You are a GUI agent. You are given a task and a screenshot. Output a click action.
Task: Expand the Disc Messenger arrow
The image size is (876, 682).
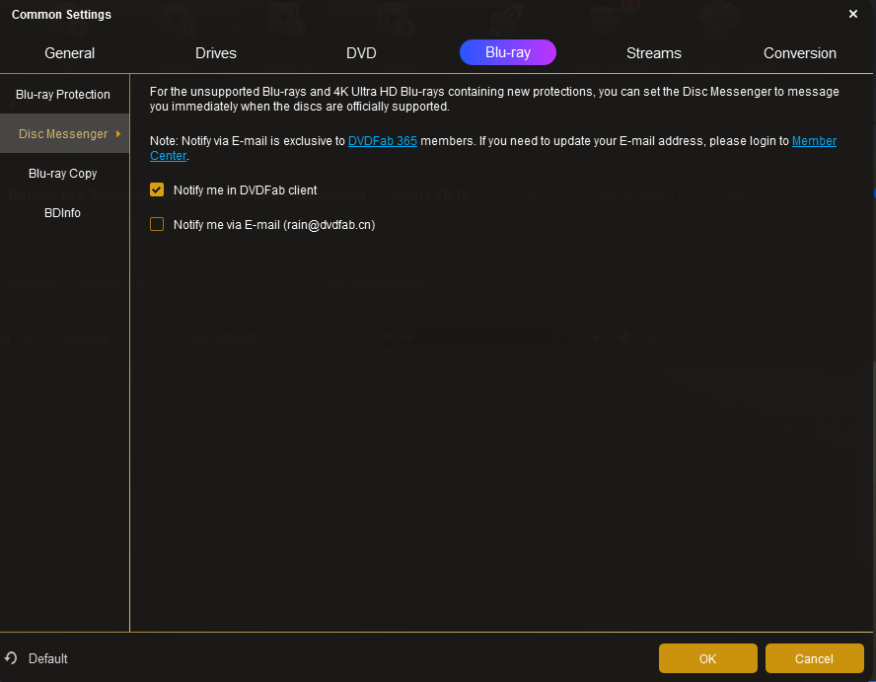[x=118, y=133]
